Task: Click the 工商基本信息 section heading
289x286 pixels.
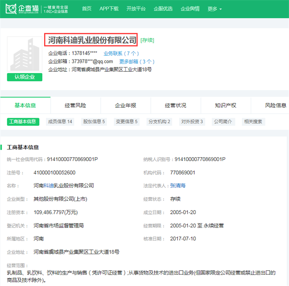Action: click(x=23, y=147)
